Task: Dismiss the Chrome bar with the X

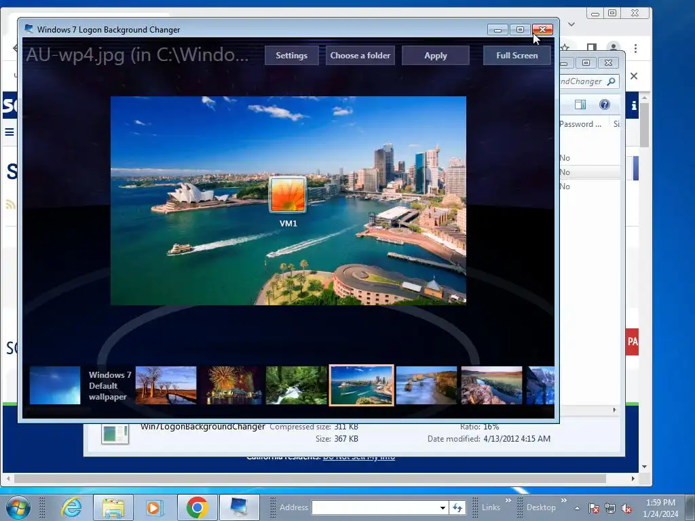Action: [x=634, y=76]
